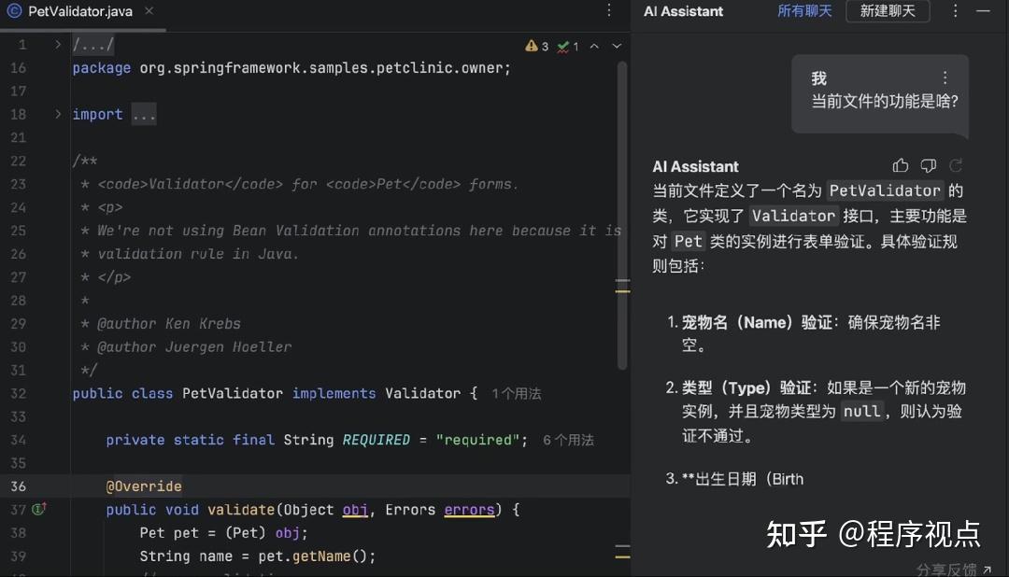Image resolution: width=1009 pixels, height=577 pixels.
Task: Thumbs up the AI Assistant response
Action: 900,165
